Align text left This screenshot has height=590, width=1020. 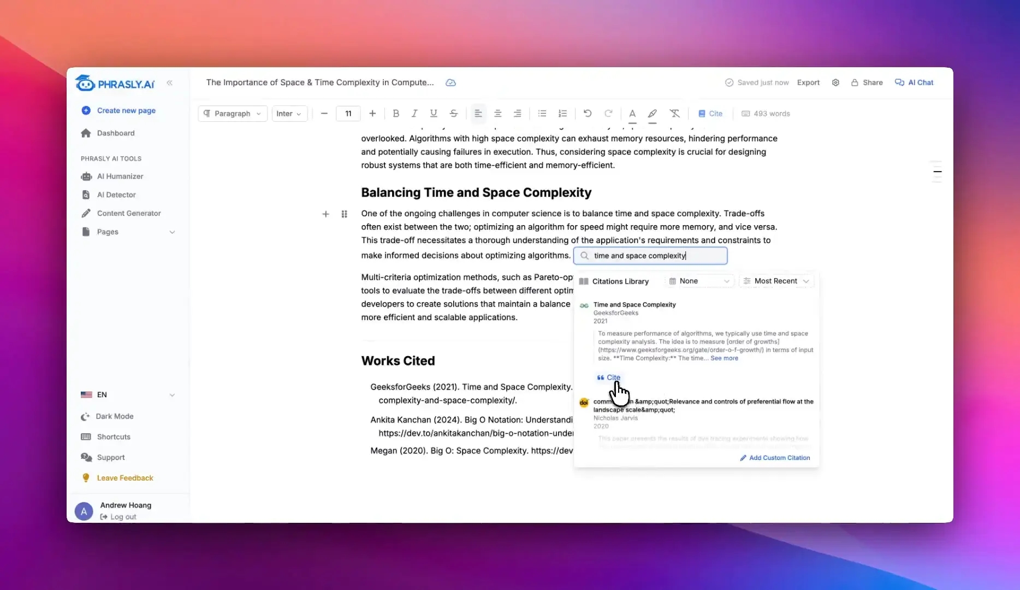coord(478,114)
